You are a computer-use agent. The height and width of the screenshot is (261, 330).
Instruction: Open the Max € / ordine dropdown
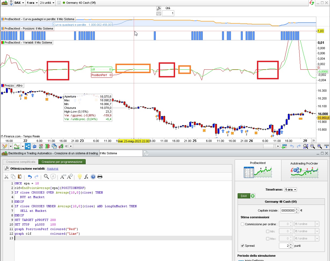307,239
